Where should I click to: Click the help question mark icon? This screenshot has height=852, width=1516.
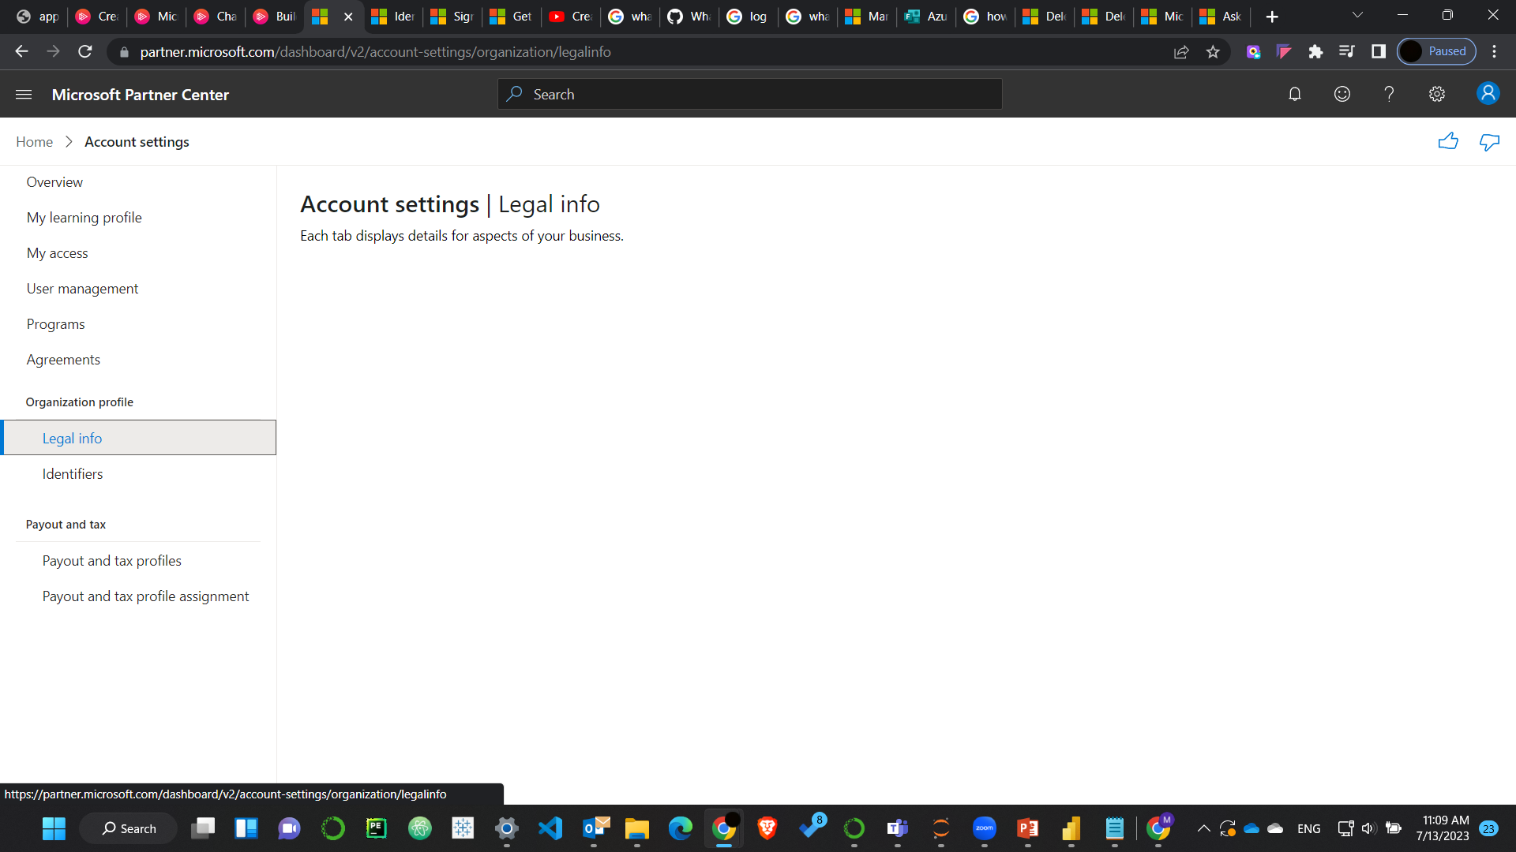[1389, 95]
